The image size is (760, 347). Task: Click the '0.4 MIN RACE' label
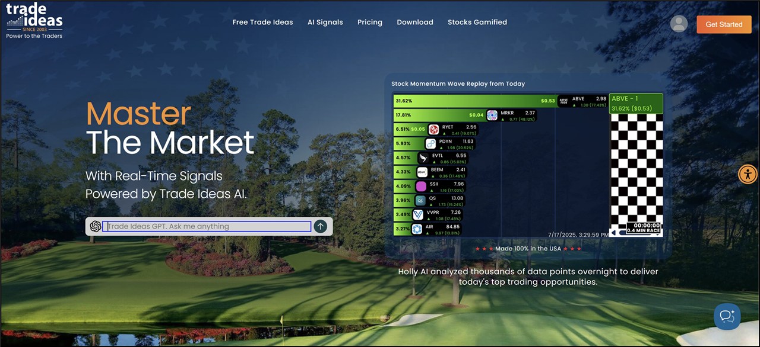click(644, 231)
